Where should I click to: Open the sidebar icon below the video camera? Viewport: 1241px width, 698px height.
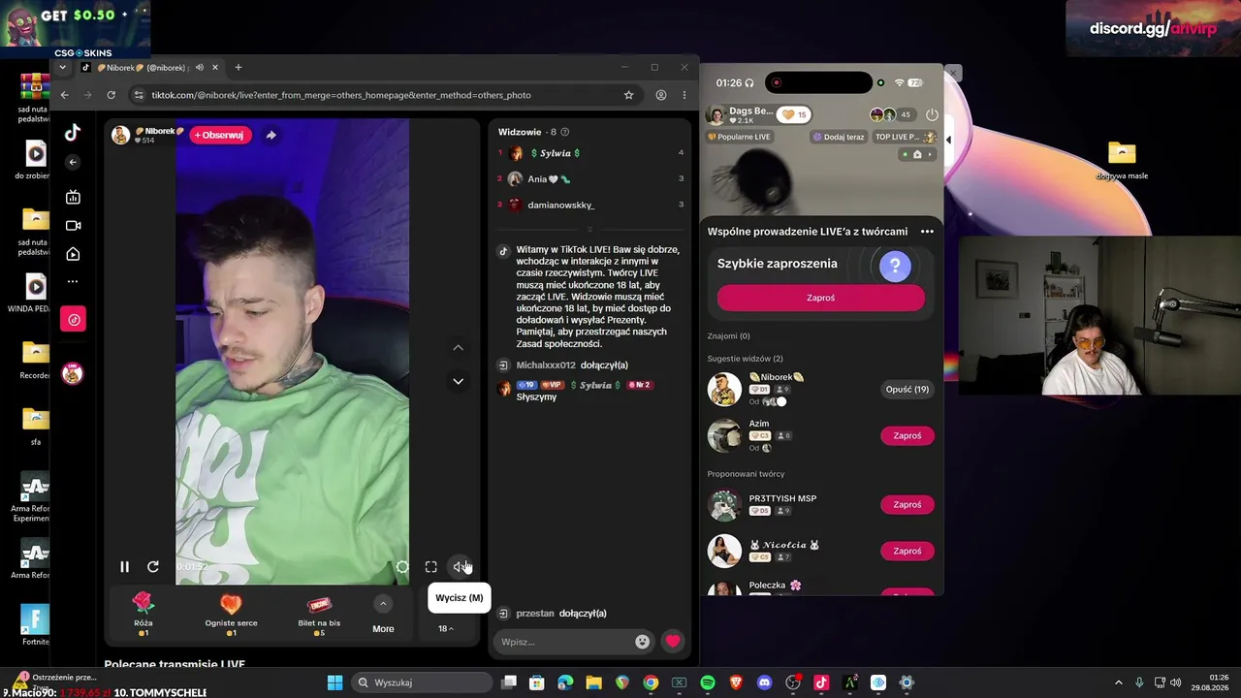coord(73,254)
